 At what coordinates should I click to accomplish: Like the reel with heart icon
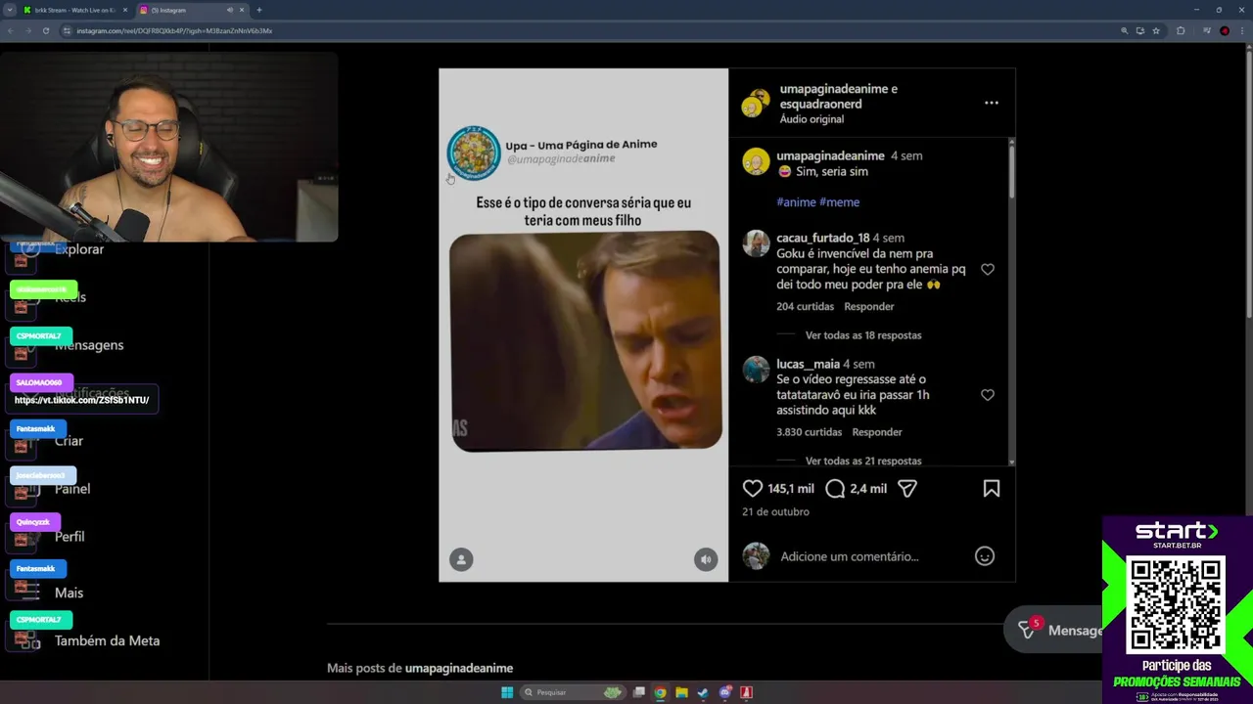752,488
